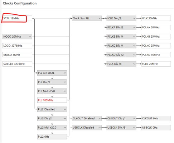Click the Clocks Configuration heading
The width and height of the screenshot is (174, 143).
coord(20,3)
